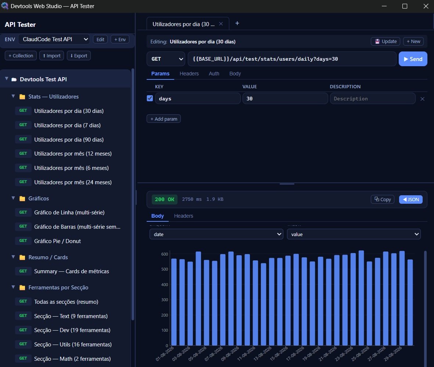Click the sidebar vertical scrollbar
The image size is (434, 367).
pos(133,194)
